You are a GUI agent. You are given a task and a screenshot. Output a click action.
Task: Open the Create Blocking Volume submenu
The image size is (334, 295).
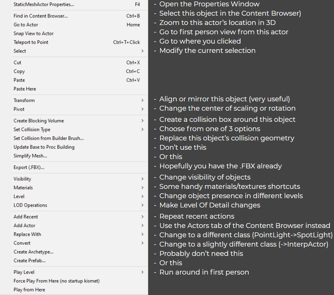[x=39, y=121]
